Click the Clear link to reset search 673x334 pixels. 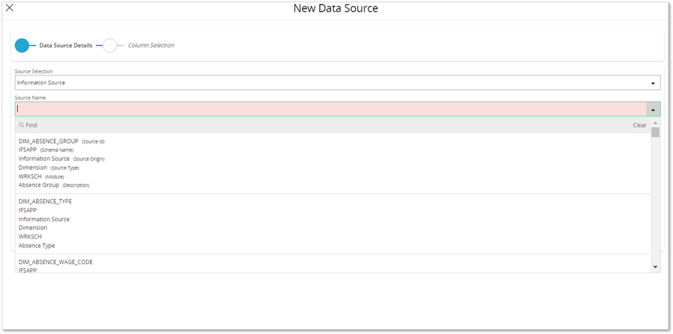639,125
